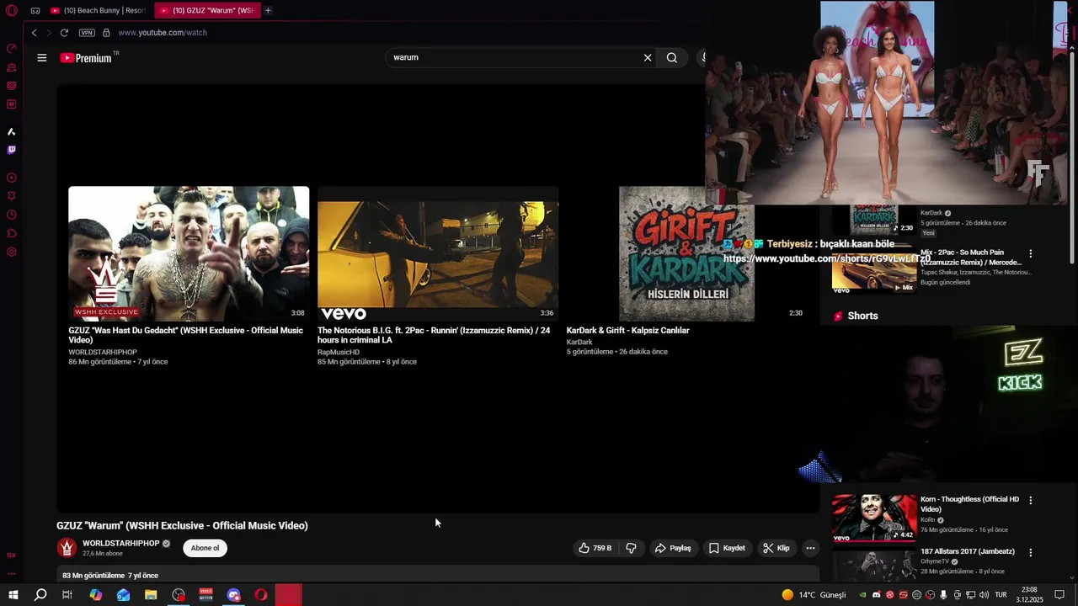Go back with browser back arrow
Viewport: 1078px width, 606px height.
[34, 33]
